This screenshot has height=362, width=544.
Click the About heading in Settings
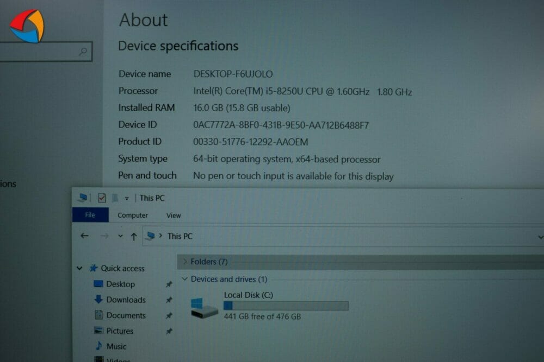pyautogui.click(x=143, y=20)
